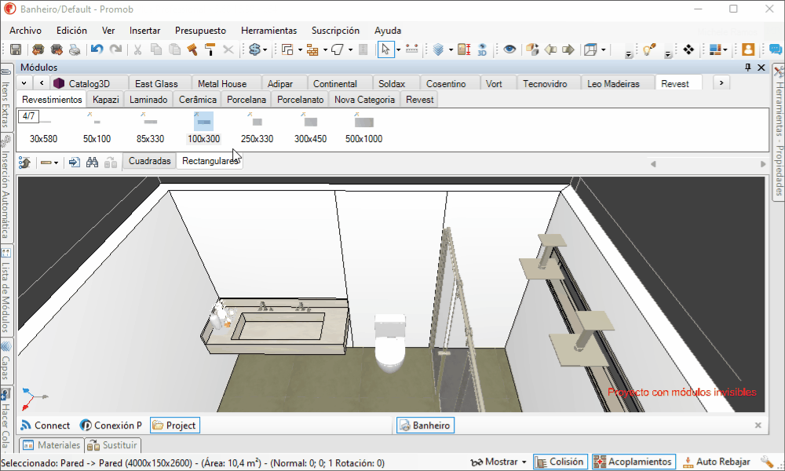The image size is (785, 471).
Task: Open the brick wall tool dropdown arrow
Action: [x=326, y=49]
